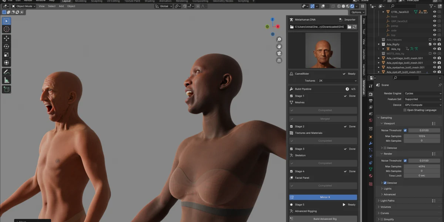Select the Cursor tool in the toolbar

click(x=6, y=29)
